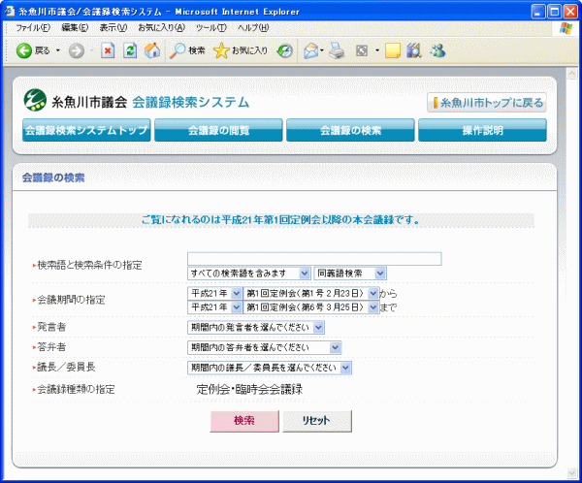Click the Full screen toolbar icon
Image resolution: width=582 pixels, height=483 pixels.
coord(362,50)
